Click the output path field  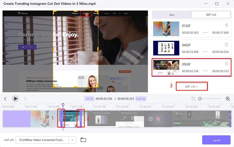click(42, 140)
